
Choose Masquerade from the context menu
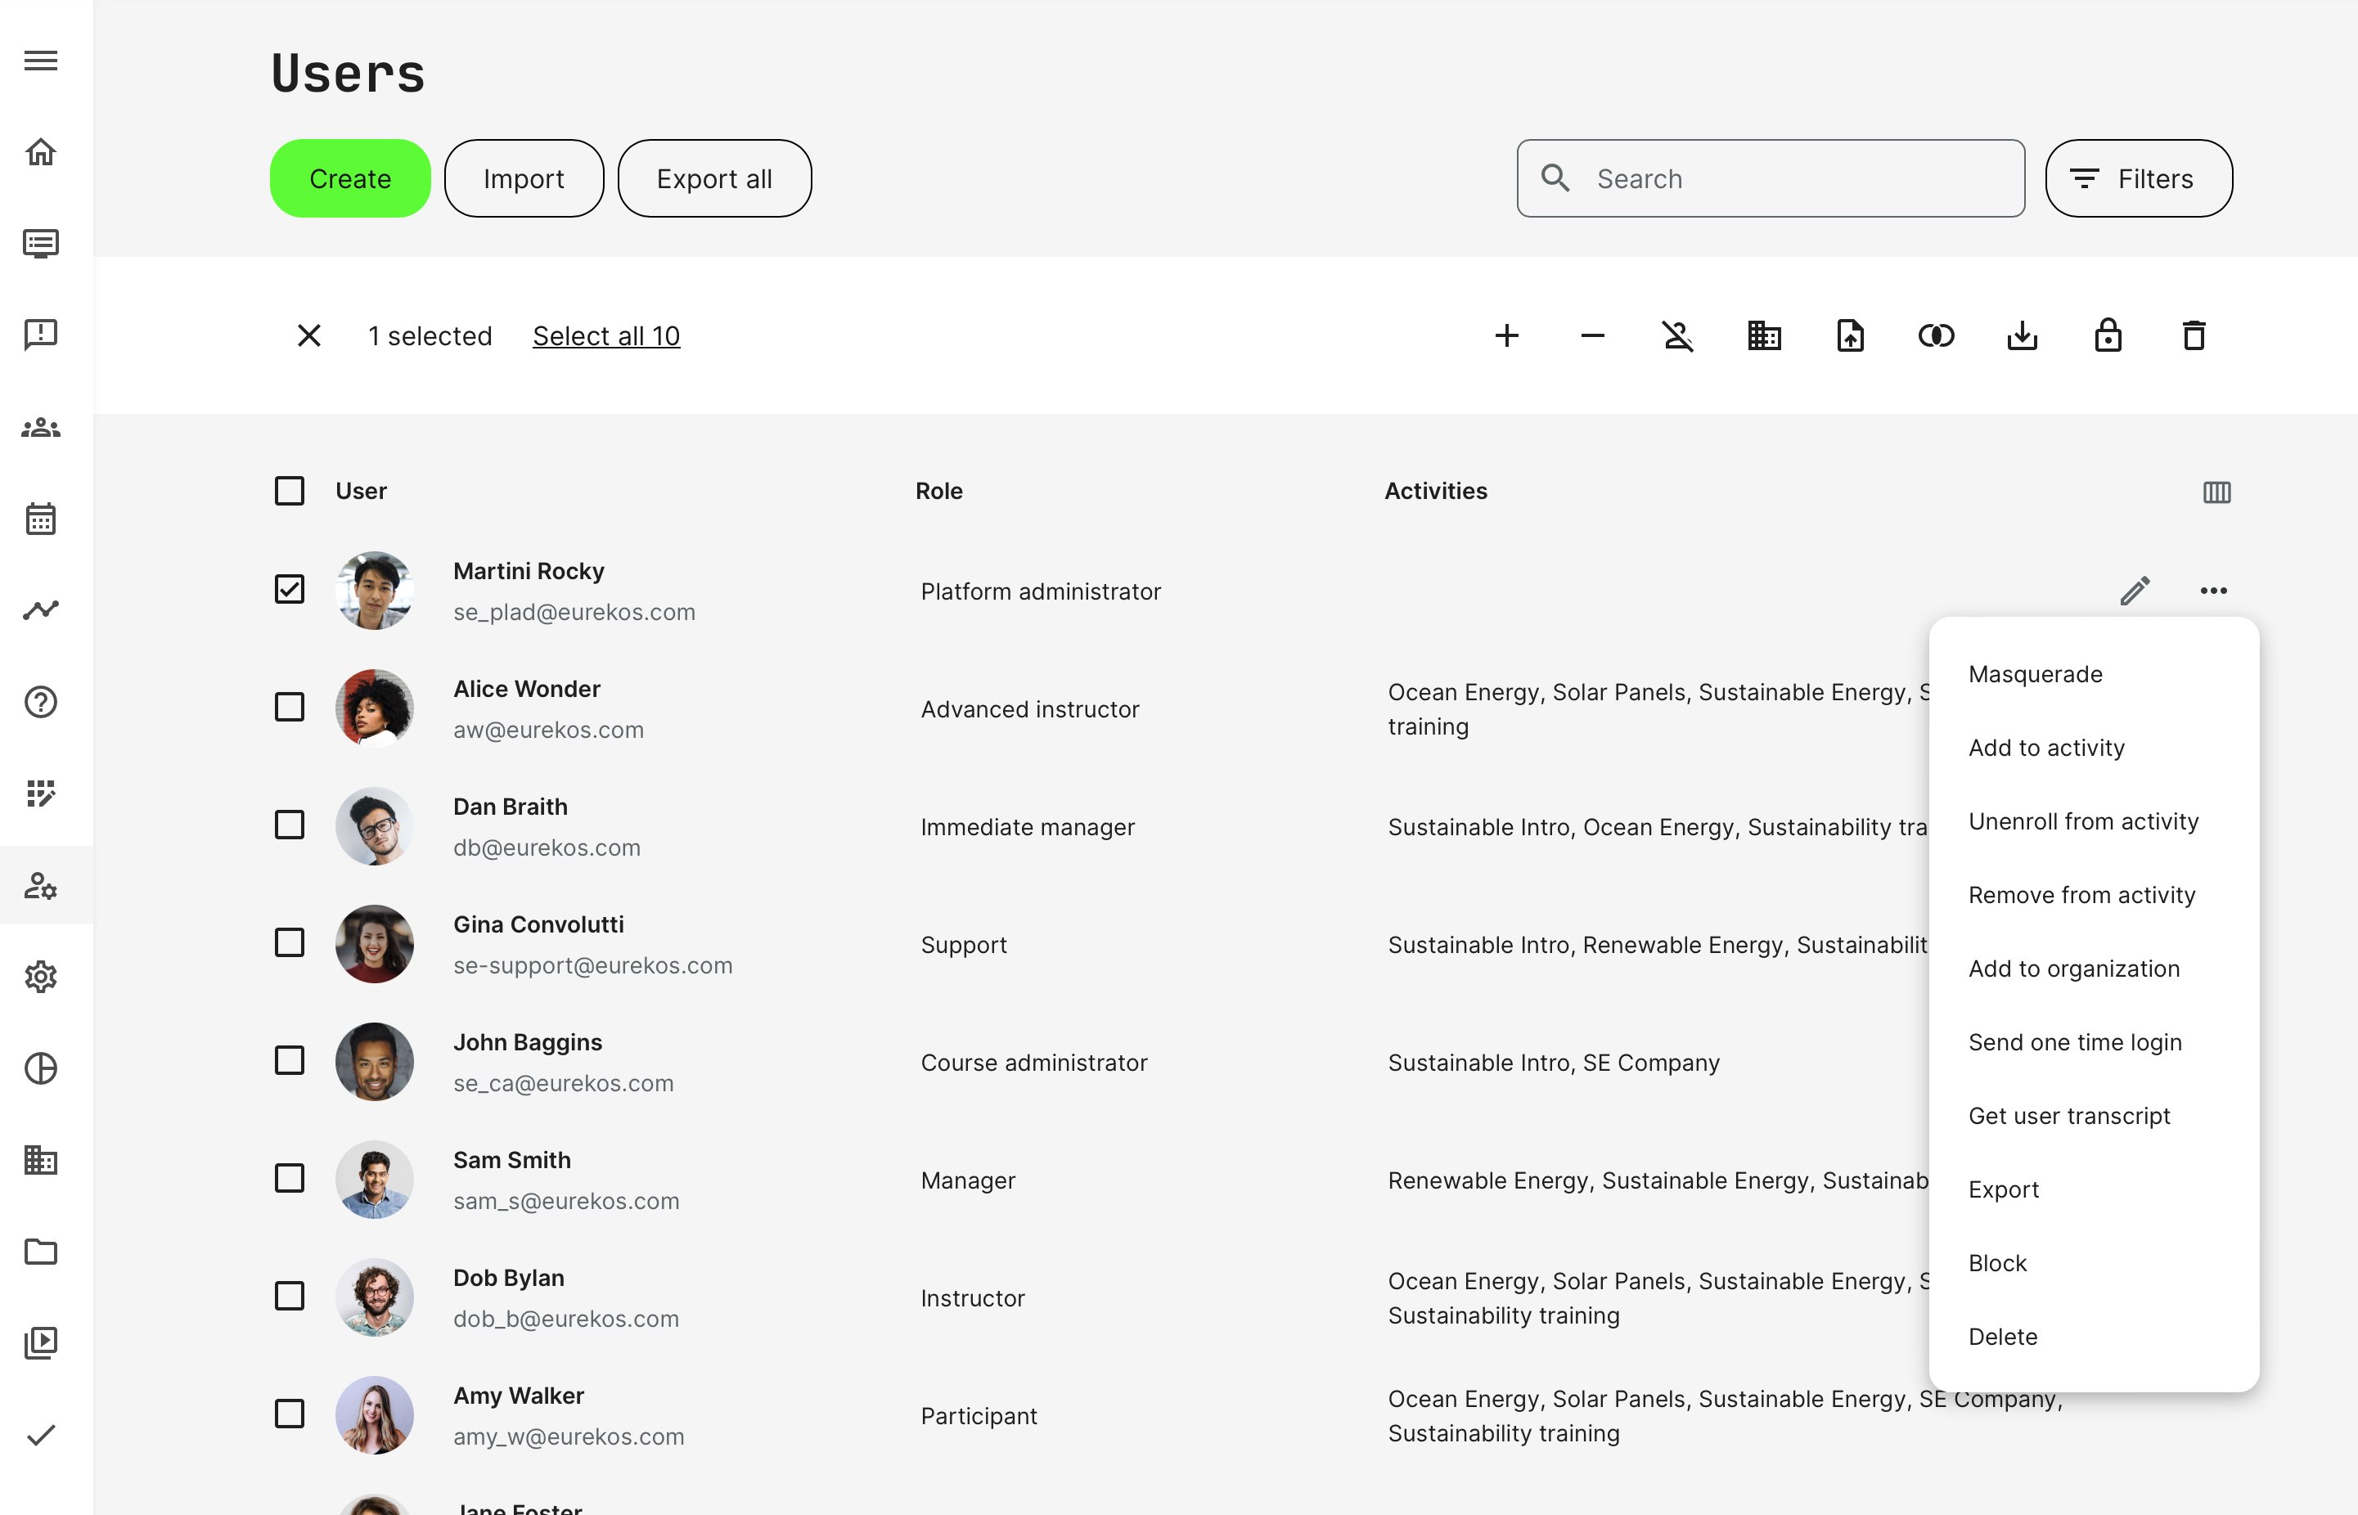(2036, 675)
